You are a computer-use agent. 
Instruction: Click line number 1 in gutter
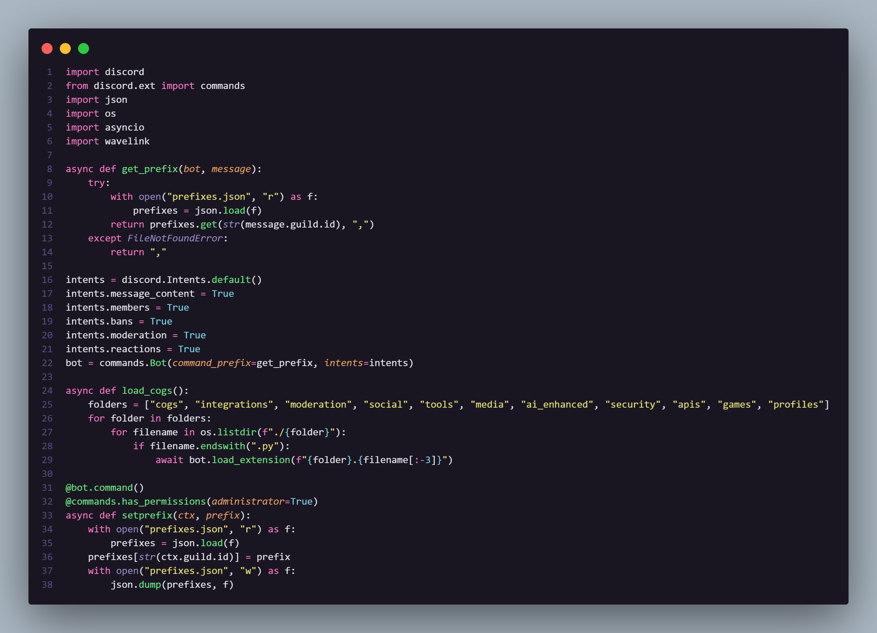50,72
